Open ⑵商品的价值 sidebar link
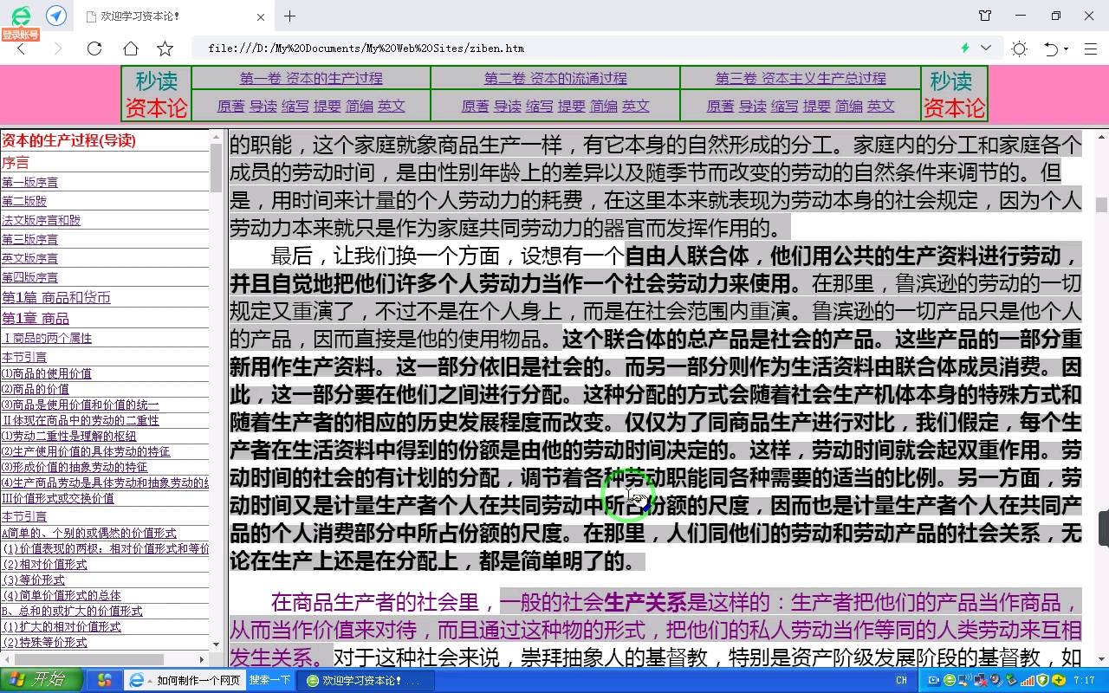Image resolution: width=1109 pixels, height=693 pixels. (36, 389)
